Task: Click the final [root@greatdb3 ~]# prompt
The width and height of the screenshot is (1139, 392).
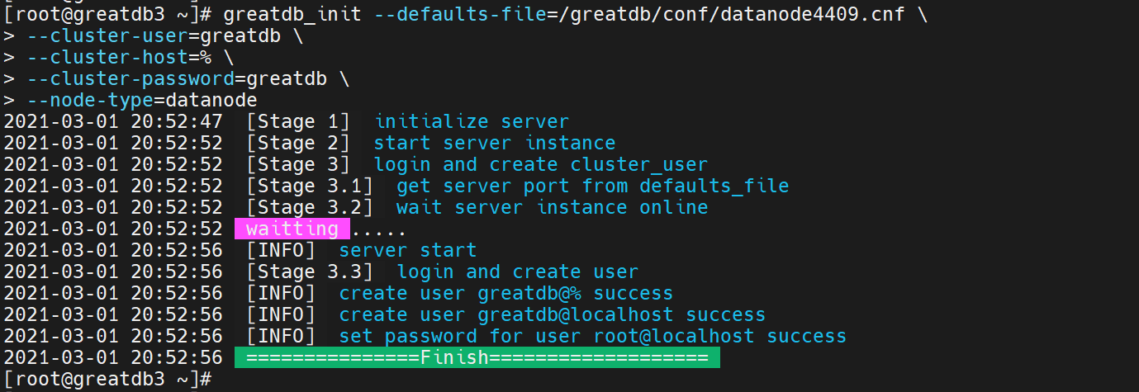Action: click(x=108, y=380)
